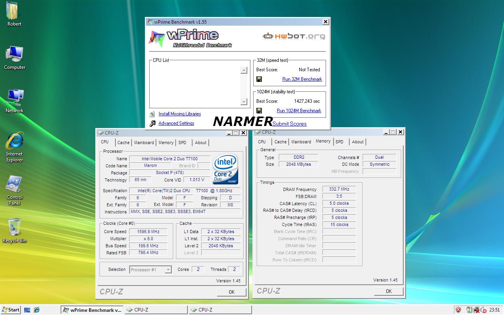
Task: Open Advanced Settings link in wPrime
Action: click(176, 123)
